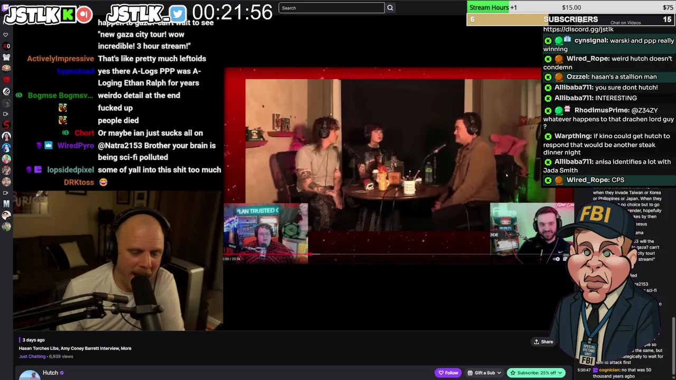
Task: Click the dark circular sidebar avatar below red one
Action: pyautogui.click(x=6, y=91)
